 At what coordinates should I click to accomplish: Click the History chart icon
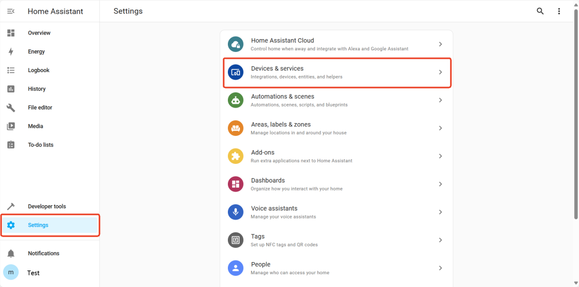coord(11,89)
